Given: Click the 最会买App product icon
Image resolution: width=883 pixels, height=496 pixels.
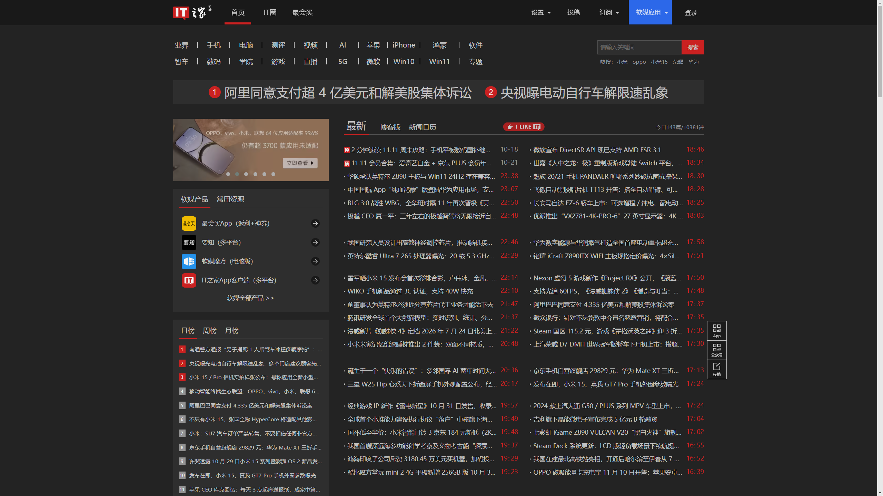Looking at the screenshot, I should point(189,224).
